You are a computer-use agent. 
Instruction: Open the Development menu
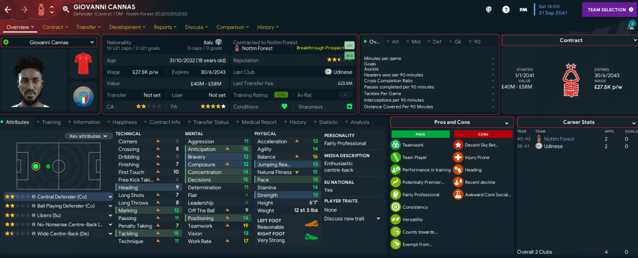124,27
